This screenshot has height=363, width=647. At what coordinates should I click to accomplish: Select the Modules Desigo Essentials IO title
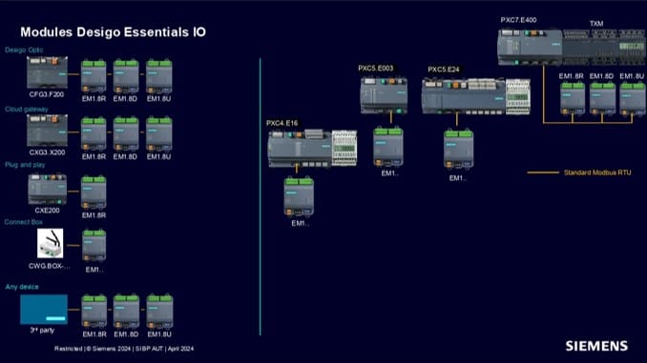(113, 32)
